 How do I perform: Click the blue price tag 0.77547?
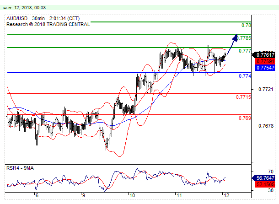(265, 68)
